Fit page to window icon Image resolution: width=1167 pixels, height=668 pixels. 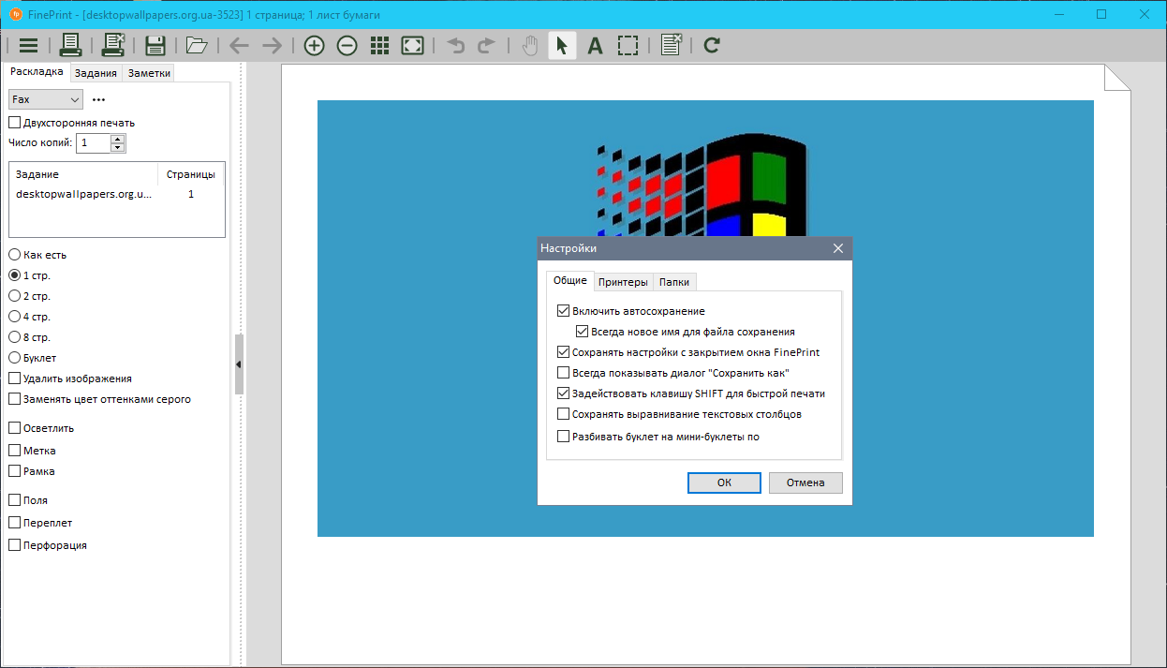412,45
